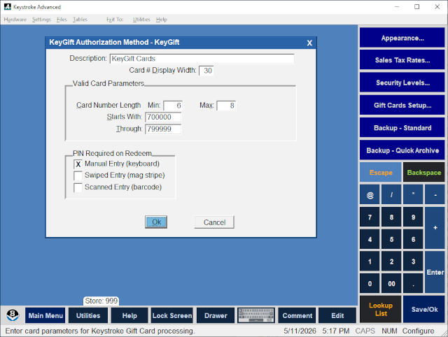The image size is (448, 337).
Task: Run Backup - Quick Archive
Action: point(402,150)
